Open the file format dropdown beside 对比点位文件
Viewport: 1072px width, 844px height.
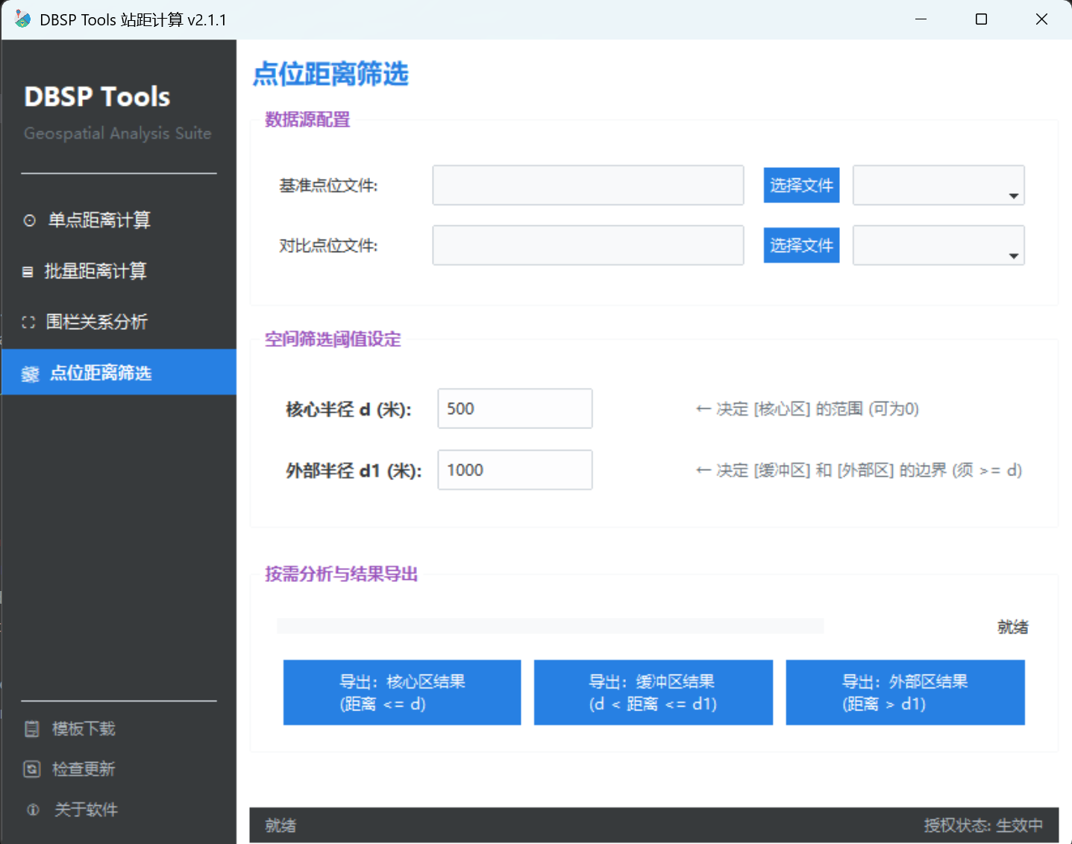pos(1013,256)
